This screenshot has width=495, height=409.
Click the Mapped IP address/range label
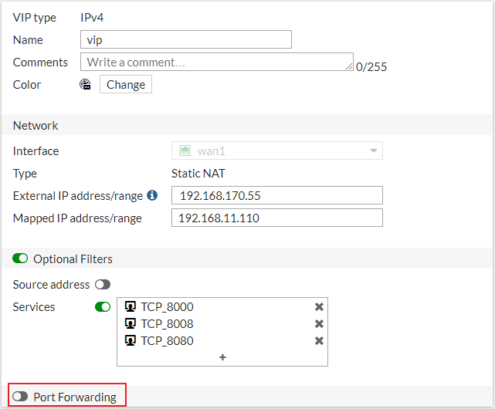77,218
